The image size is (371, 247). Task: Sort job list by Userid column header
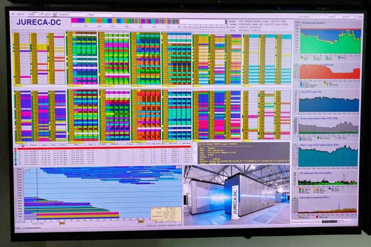point(33,145)
